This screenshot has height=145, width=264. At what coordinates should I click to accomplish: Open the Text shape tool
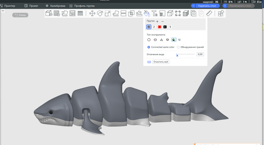pyautogui.click(x=155, y=13)
